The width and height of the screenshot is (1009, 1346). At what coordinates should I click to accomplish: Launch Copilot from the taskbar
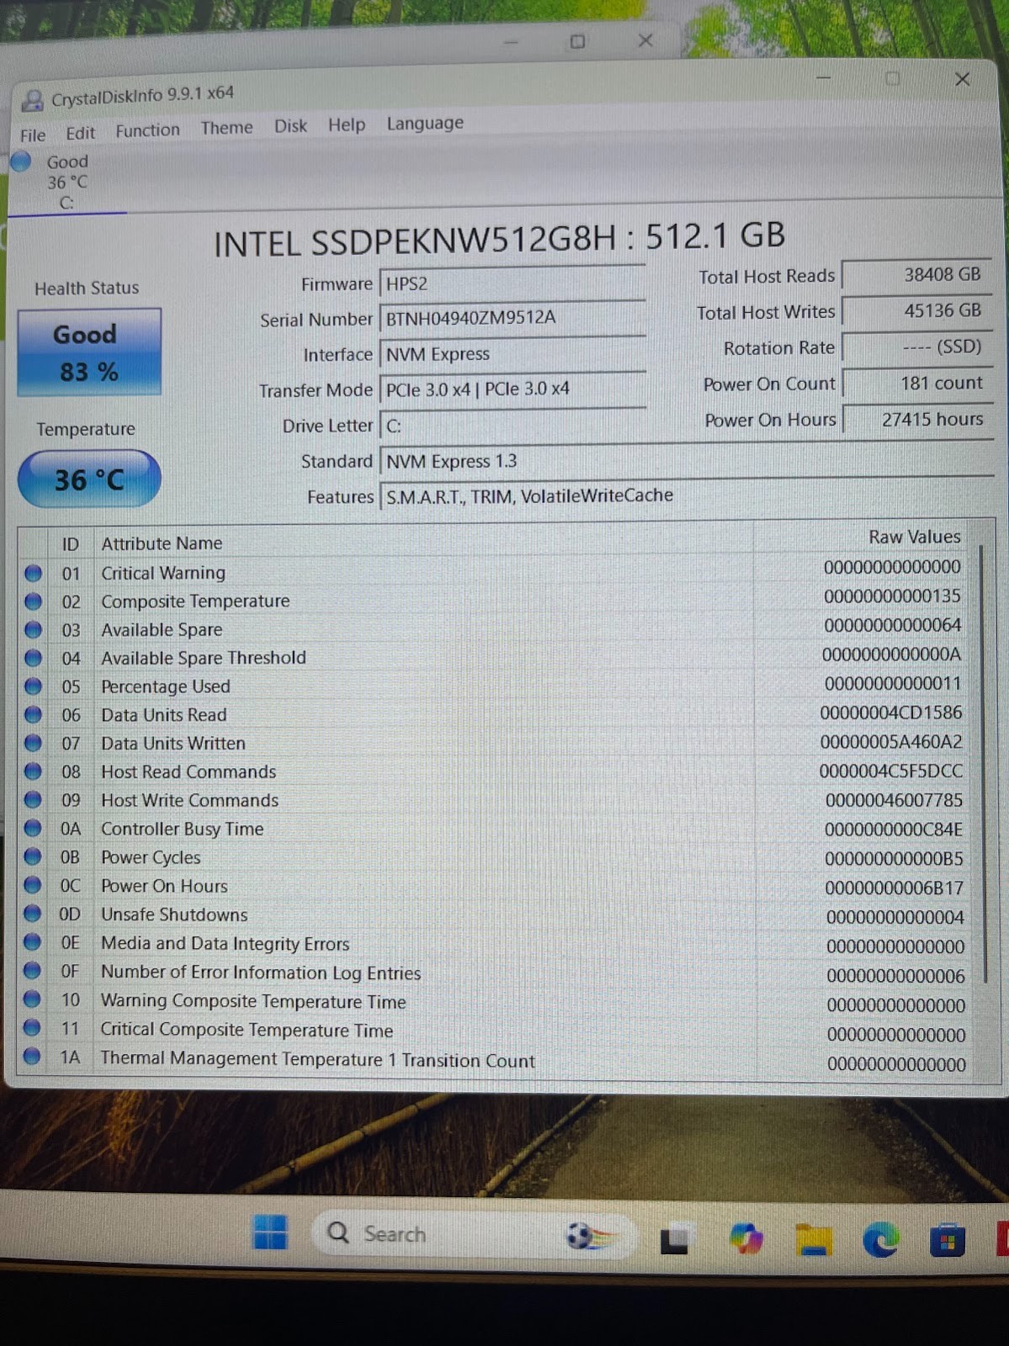pyautogui.click(x=746, y=1239)
